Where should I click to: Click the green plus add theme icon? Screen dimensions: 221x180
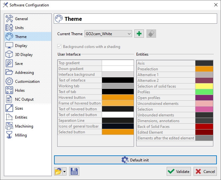[139, 34]
